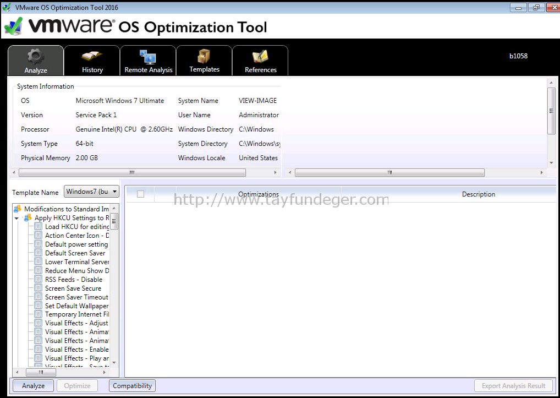560x398 pixels.
Task: Click right arrow of template tree horizontal scrollbar
Action: [x=105, y=372]
